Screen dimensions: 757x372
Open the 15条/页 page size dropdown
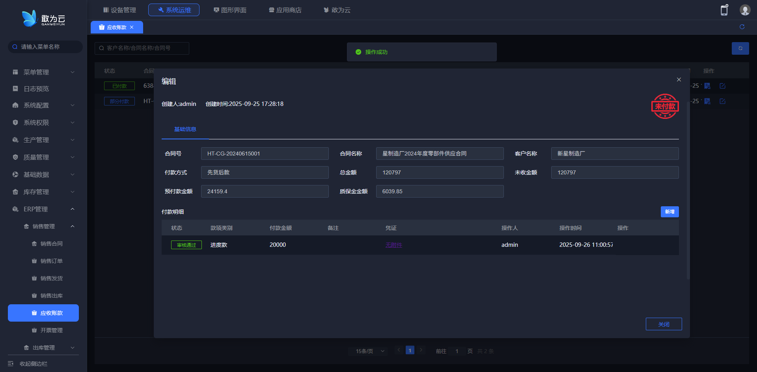pyautogui.click(x=369, y=351)
